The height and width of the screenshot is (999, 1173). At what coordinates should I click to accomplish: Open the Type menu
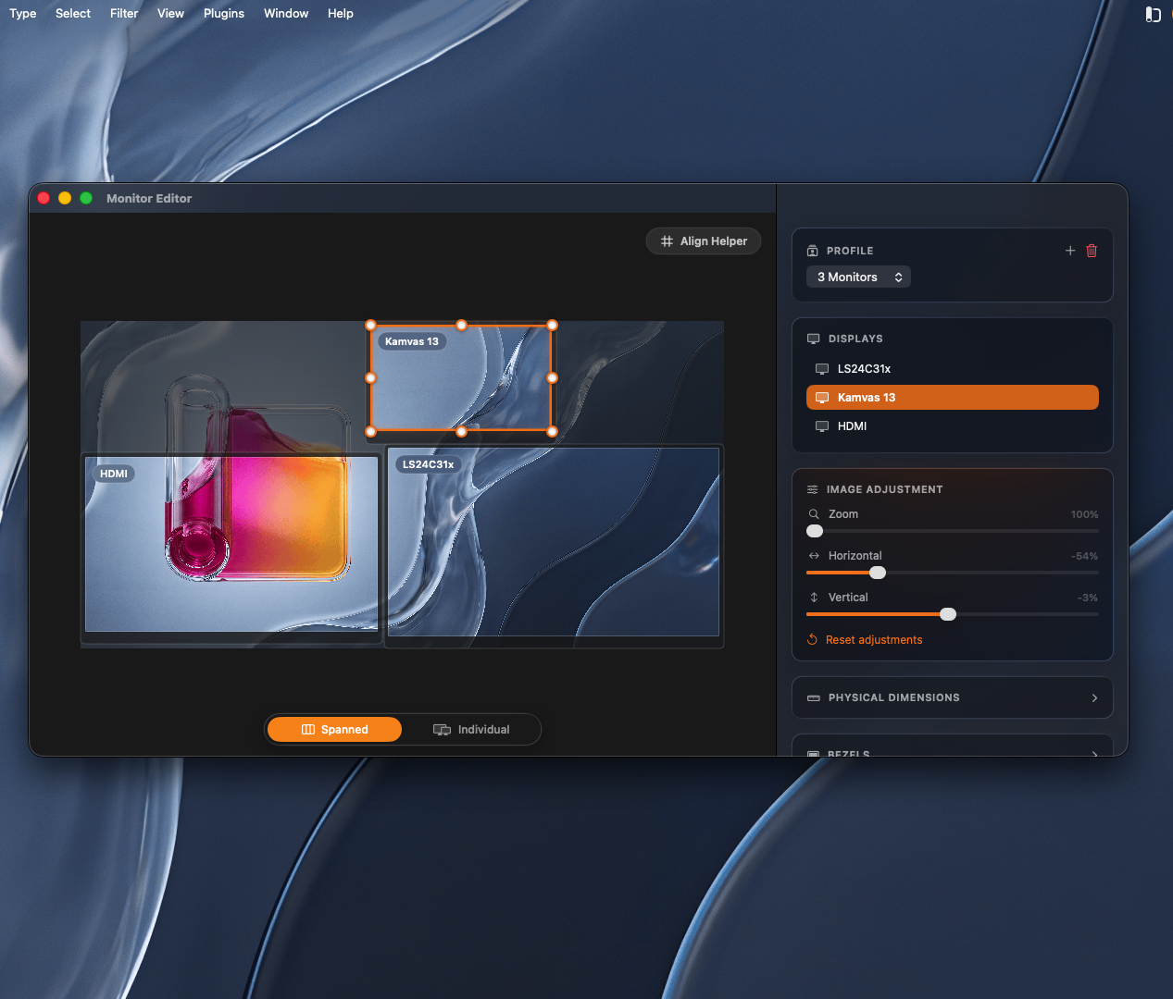pyautogui.click(x=23, y=14)
